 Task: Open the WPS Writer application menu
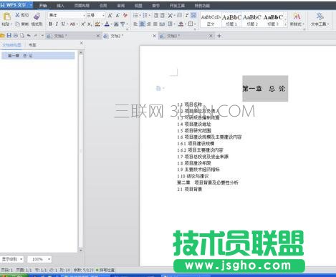16,5
